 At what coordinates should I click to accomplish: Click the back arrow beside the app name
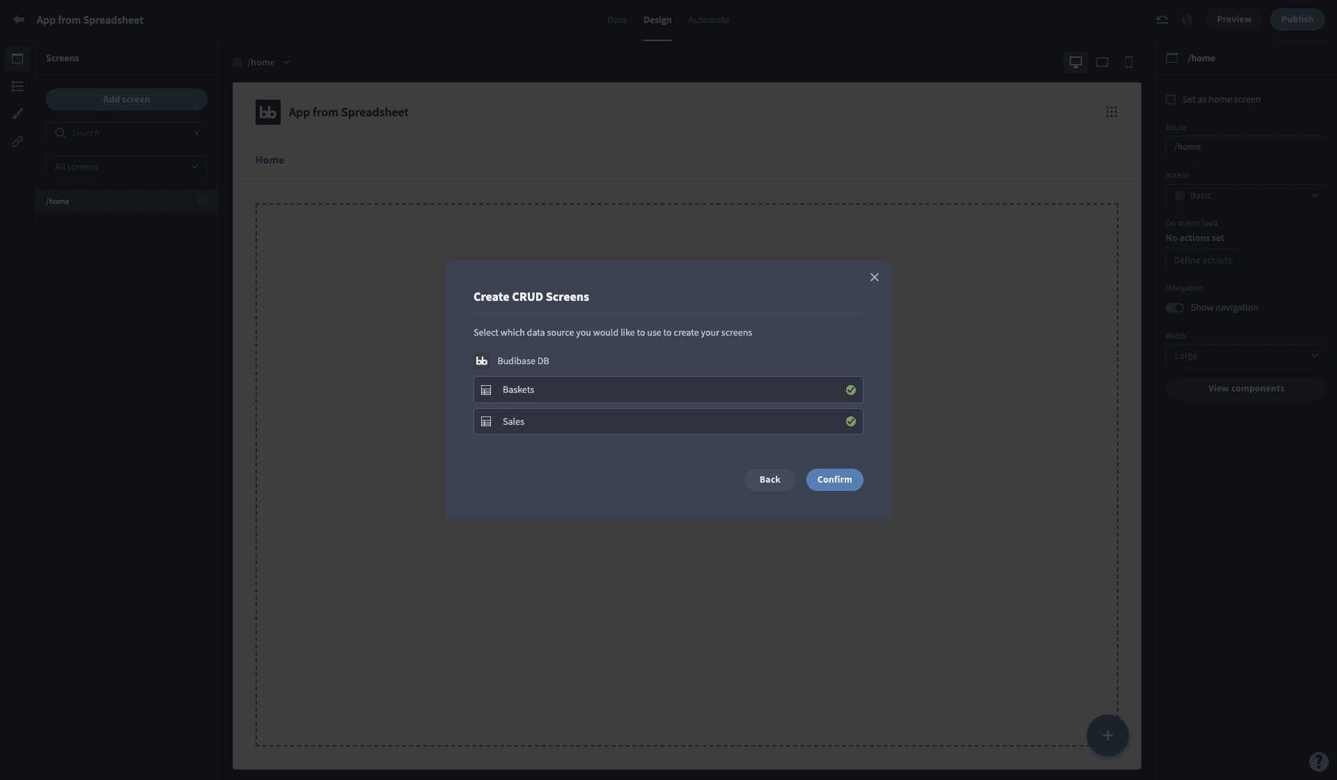(19, 19)
